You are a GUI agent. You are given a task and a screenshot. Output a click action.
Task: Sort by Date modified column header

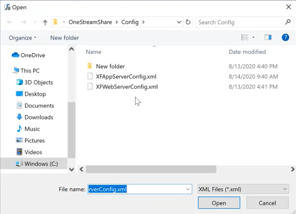pos(247,51)
